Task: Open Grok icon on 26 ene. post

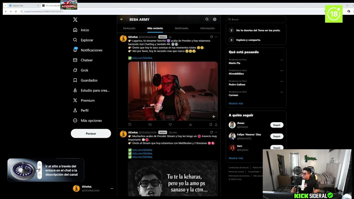Action: (x=211, y=132)
